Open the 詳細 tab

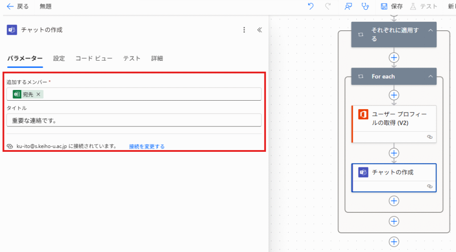pos(157,58)
